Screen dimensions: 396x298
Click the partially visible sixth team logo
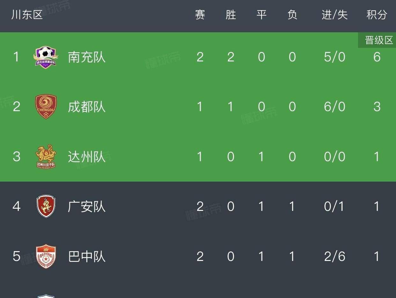(46, 296)
